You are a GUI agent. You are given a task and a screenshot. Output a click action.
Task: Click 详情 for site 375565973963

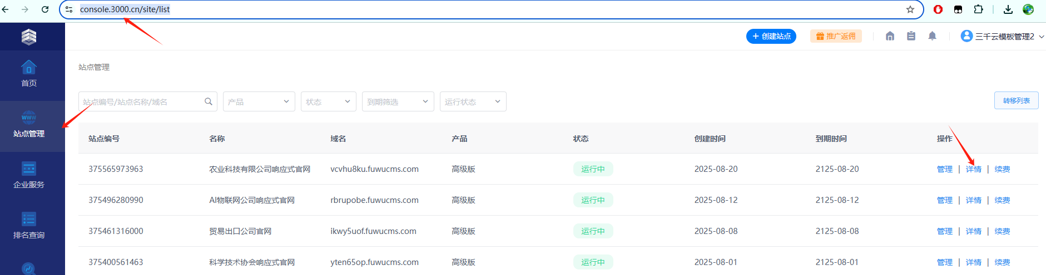pos(974,169)
